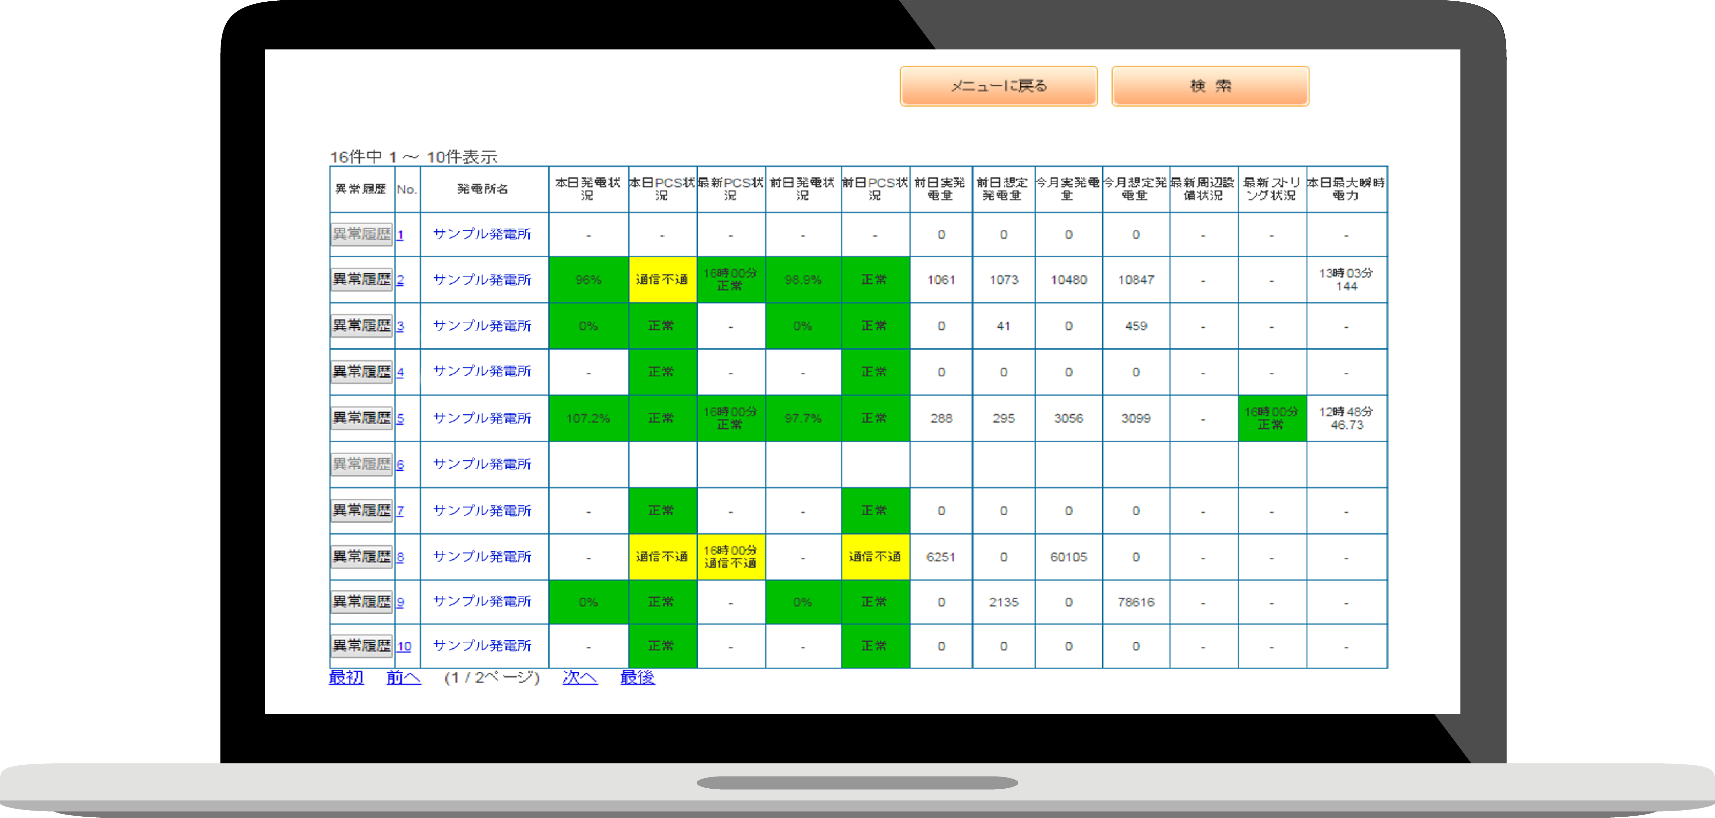Open plant number link 3
Screen dimensions: 1715x818
click(x=400, y=326)
